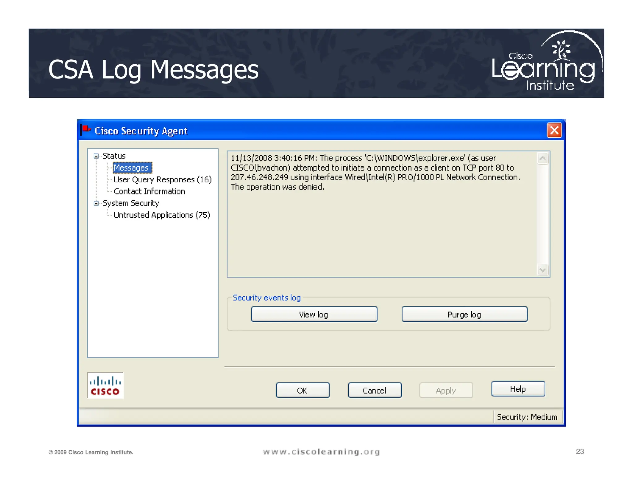Click the Cancel button

[x=375, y=390]
